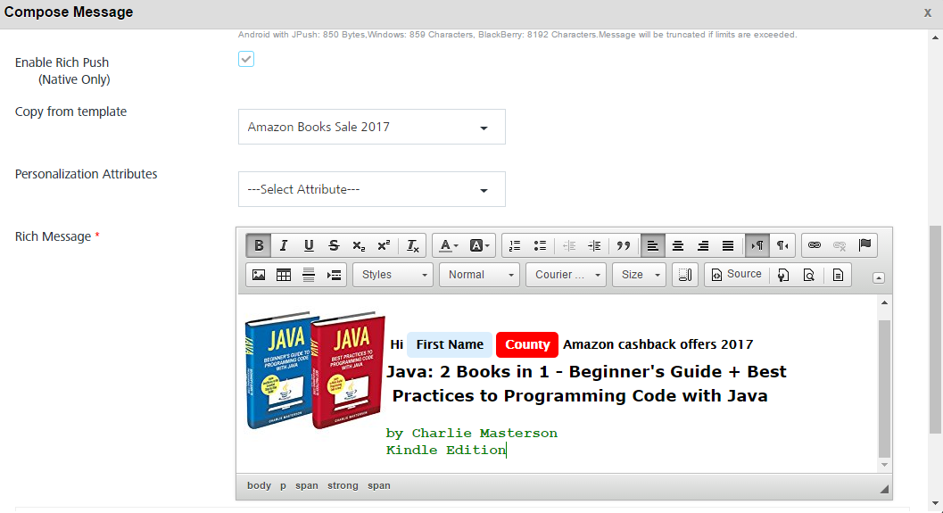Apply Subscript formatting

pyautogui.click(x=359, y=245)
